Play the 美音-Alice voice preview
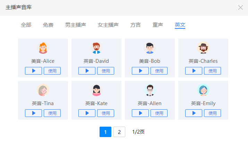Image resolution: width=248 pixels, height=144 pixels. tap(33, 71)
